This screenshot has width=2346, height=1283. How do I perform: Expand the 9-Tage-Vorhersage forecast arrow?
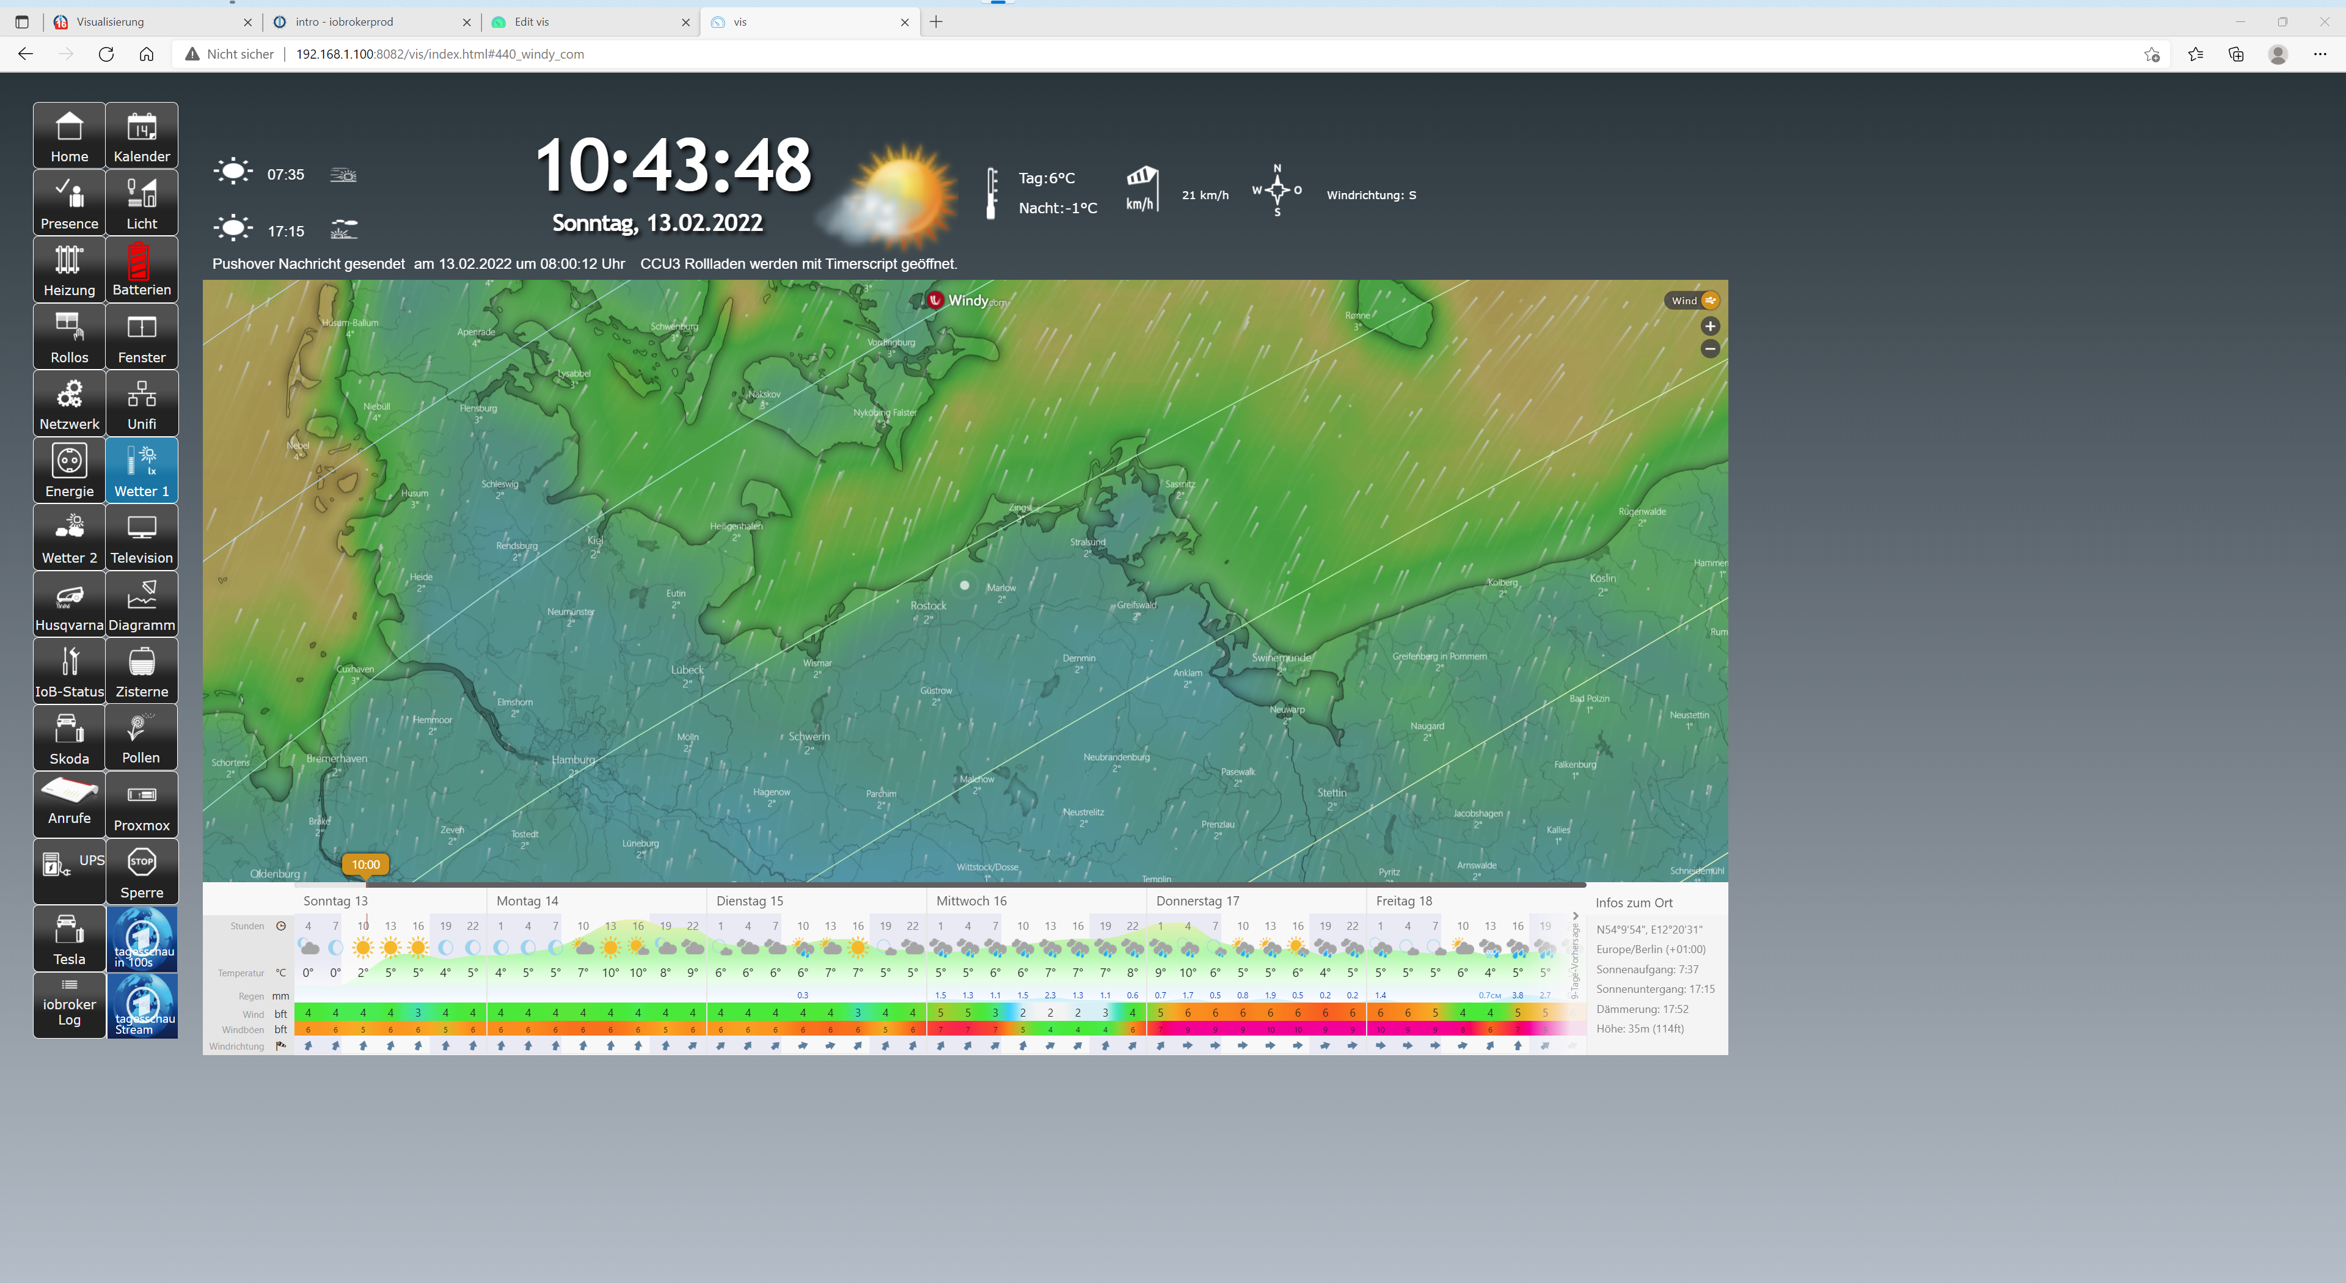click(1574, 916)
